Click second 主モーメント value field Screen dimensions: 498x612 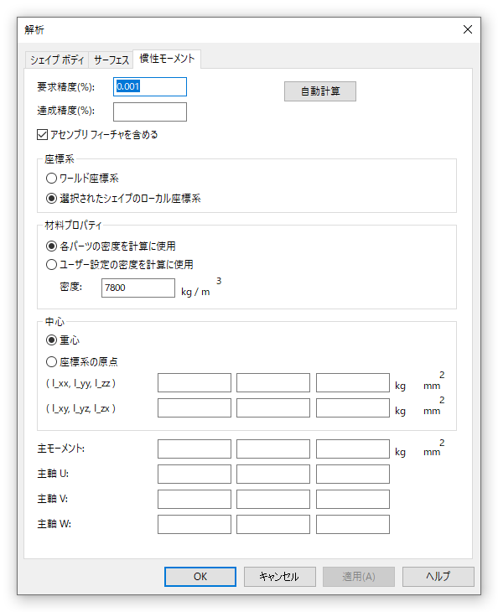click(273, 449)
